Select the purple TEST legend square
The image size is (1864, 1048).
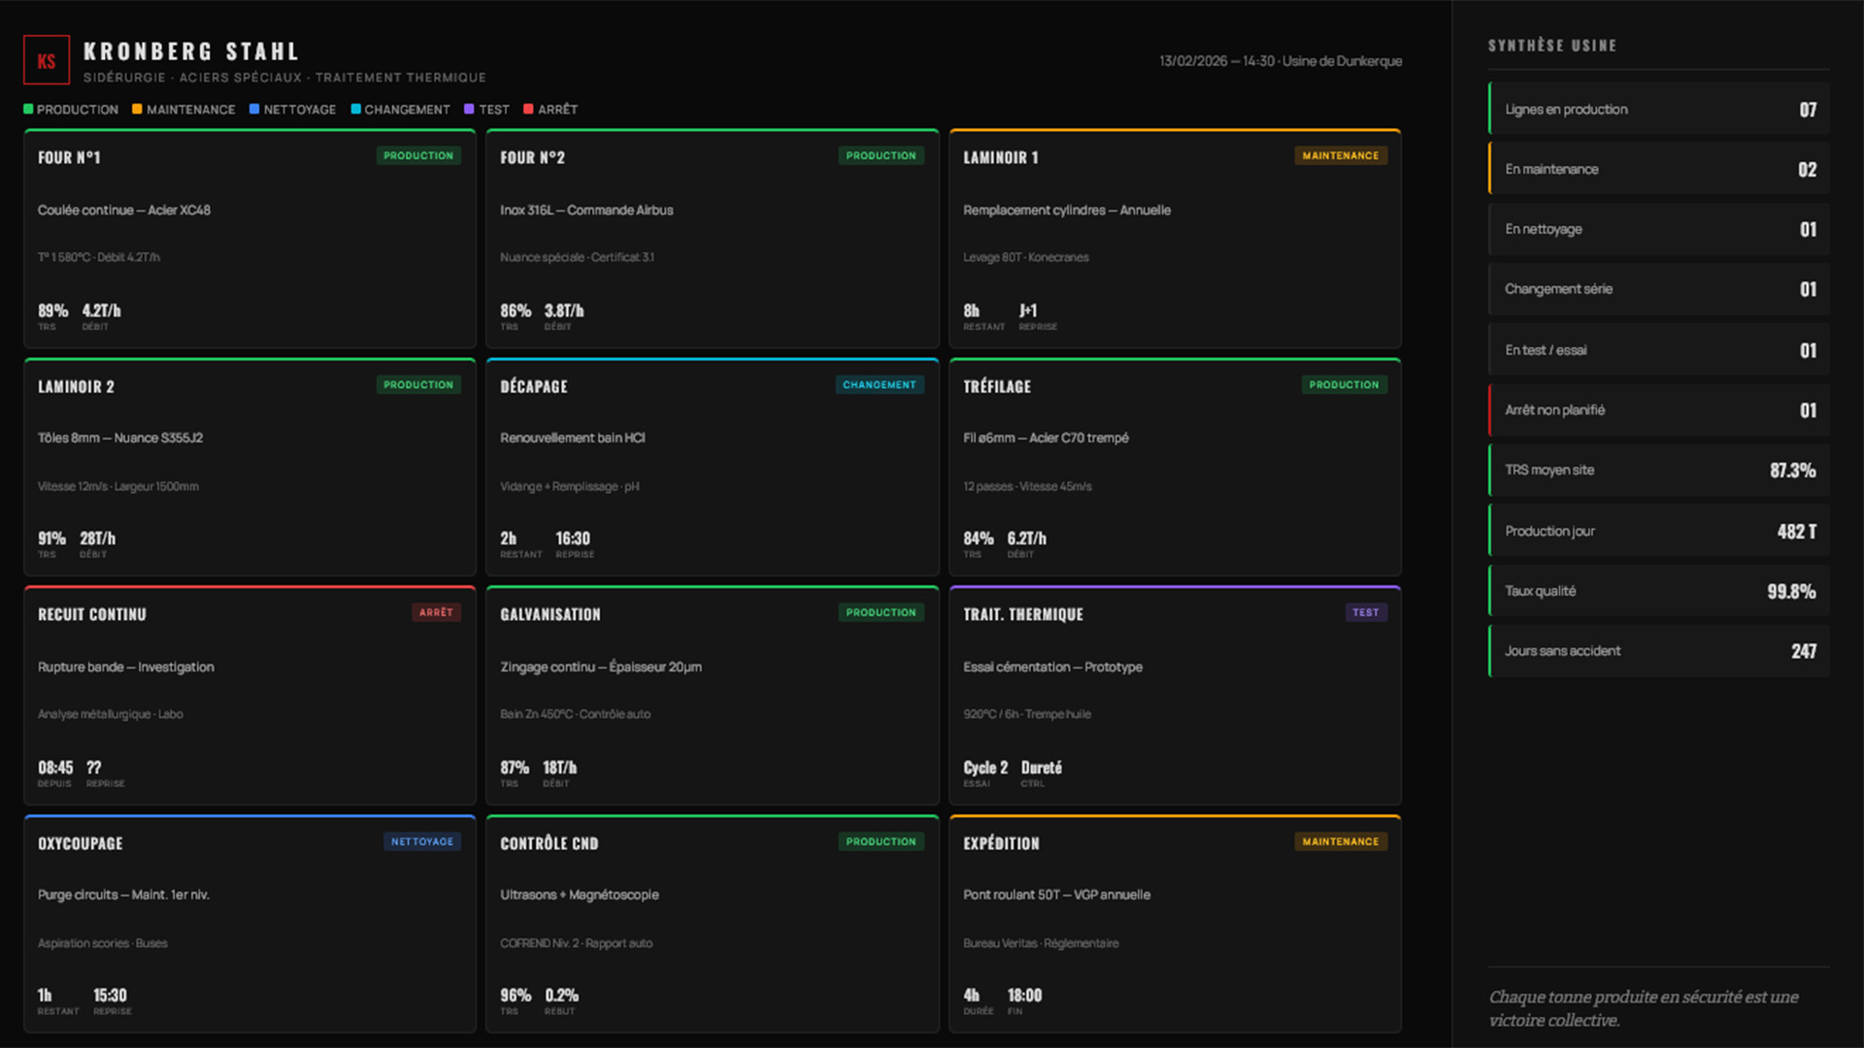click(x=468, y=109)
